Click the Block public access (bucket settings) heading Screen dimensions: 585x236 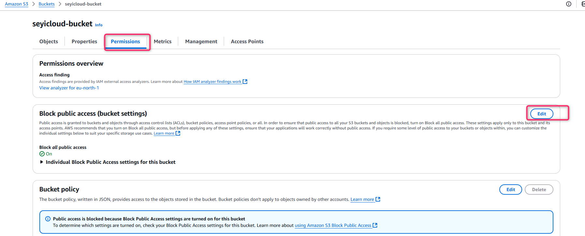(x=93, y=113)
